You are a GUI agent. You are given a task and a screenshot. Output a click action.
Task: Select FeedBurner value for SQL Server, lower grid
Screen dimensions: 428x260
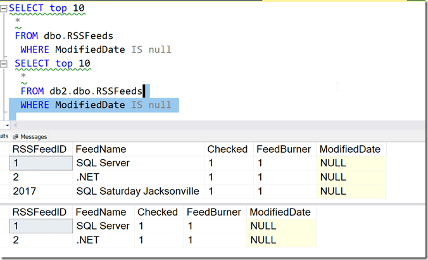[x=215, y=226]
